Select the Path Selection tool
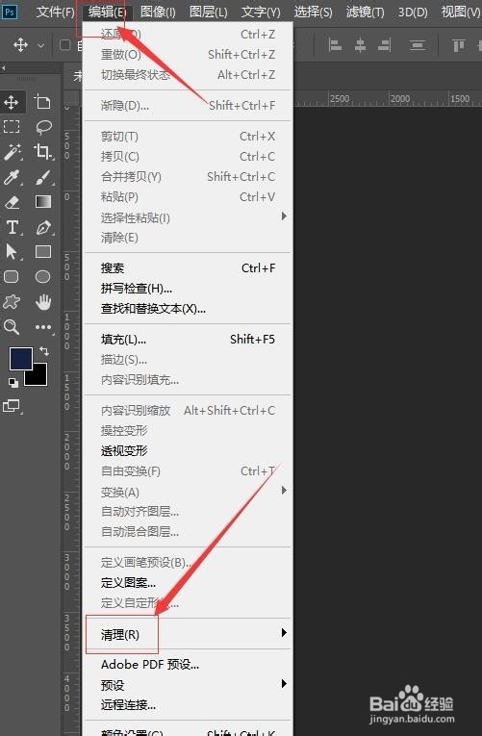Viewport: 482px width, 736px height. tap(12, 252)
